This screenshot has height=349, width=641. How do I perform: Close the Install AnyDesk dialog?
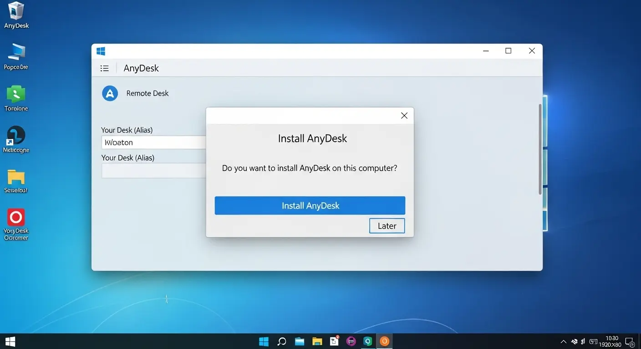[x=404, y=115]
